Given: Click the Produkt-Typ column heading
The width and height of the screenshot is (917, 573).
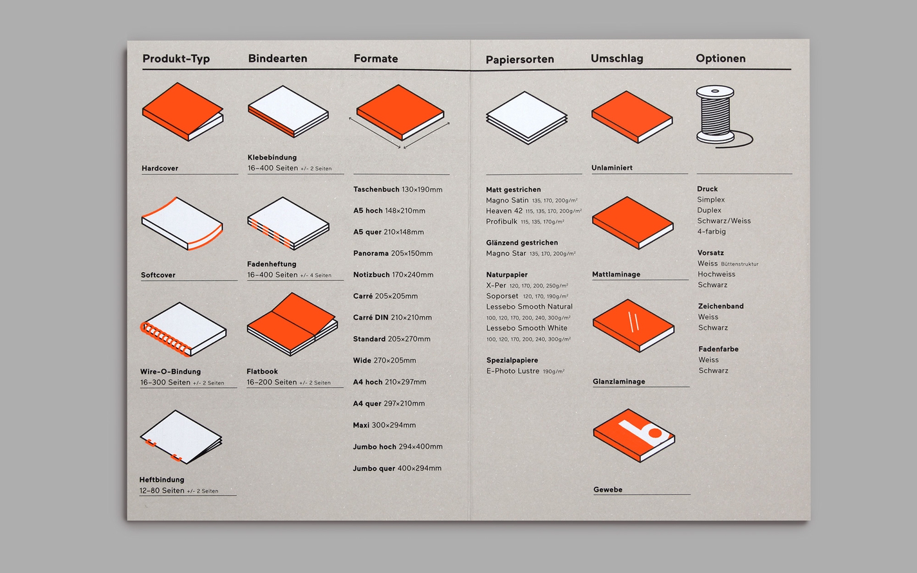Looking at the screenshot, I should pyautogui.click(x=176, y=59).
